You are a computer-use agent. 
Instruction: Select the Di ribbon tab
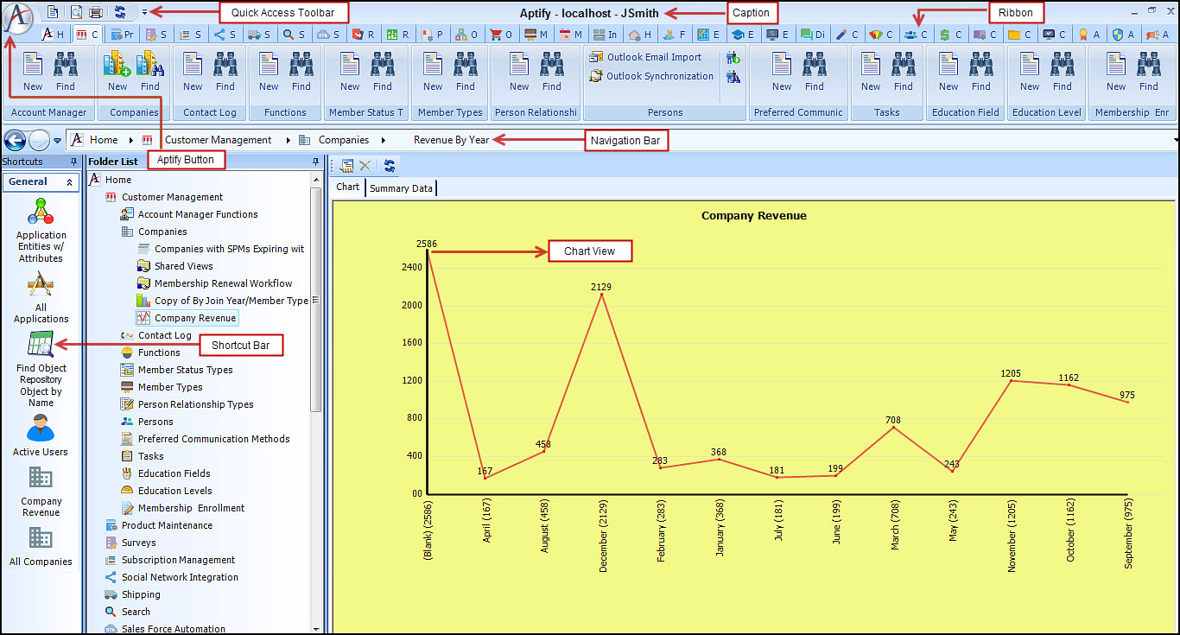tap(812, 35)
